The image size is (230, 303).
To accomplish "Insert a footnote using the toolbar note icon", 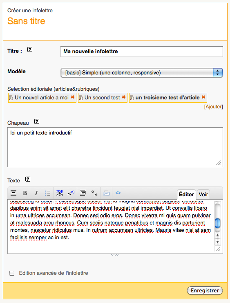I will pyautogui.click(x=71, y=193).
